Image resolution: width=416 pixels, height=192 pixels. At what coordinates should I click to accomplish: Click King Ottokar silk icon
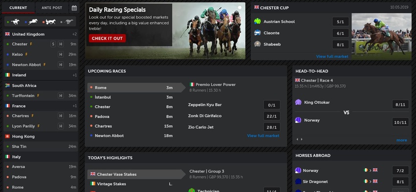(298, 102)
